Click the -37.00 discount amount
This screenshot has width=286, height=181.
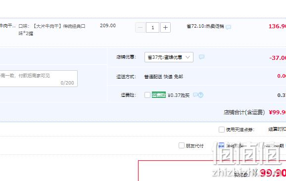278,58
